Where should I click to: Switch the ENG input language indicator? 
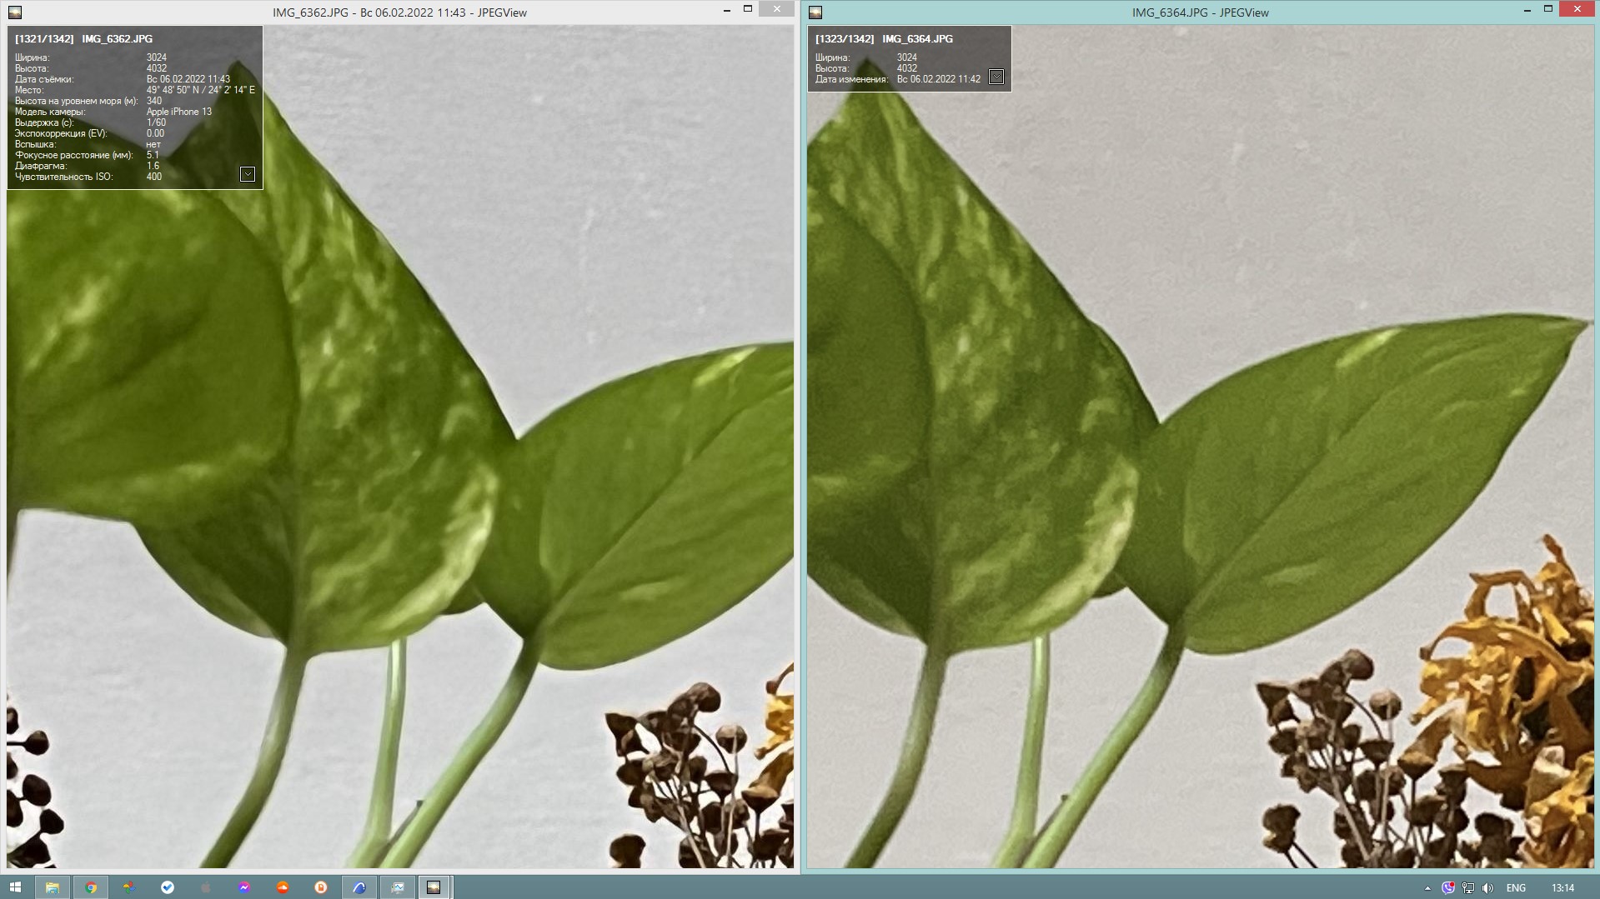click(x=1516, y=888)
